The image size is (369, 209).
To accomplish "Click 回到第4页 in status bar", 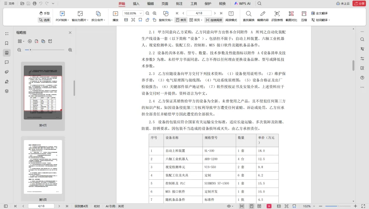I will click(81, 206).
